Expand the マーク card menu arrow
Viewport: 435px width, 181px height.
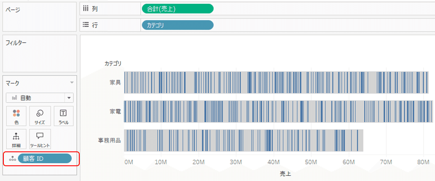tap(72, 83)
